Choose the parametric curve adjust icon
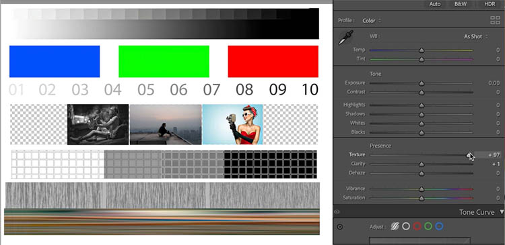505x245 pixels. [x=395, y=227]
